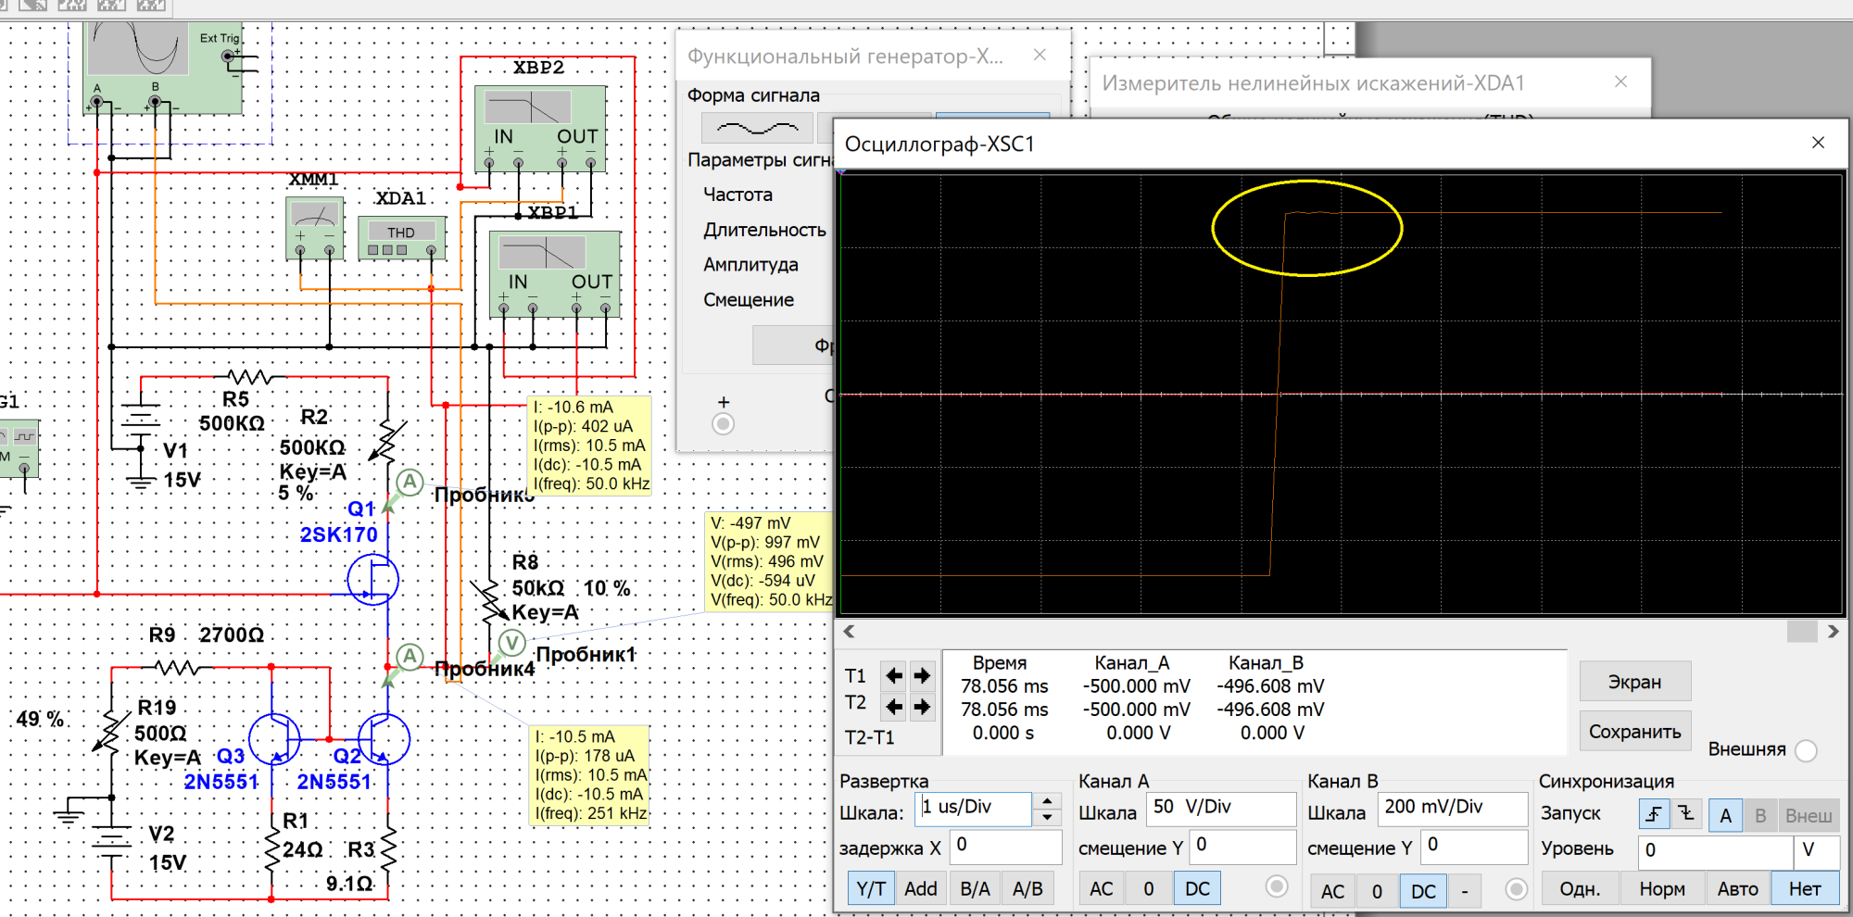This screenshot has width=1853, height=917.
Task: Select the V1 15V battery symbol
Action: point(140,417)
